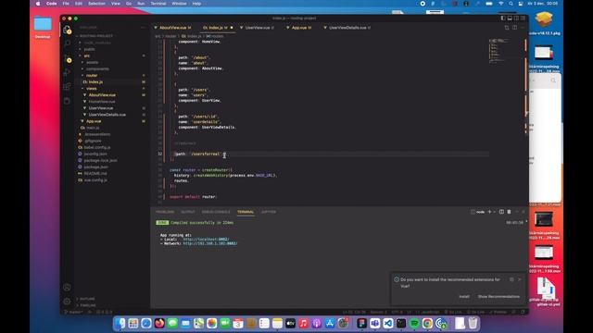Open the Explorer view in activity bar

tap(67, 30)
